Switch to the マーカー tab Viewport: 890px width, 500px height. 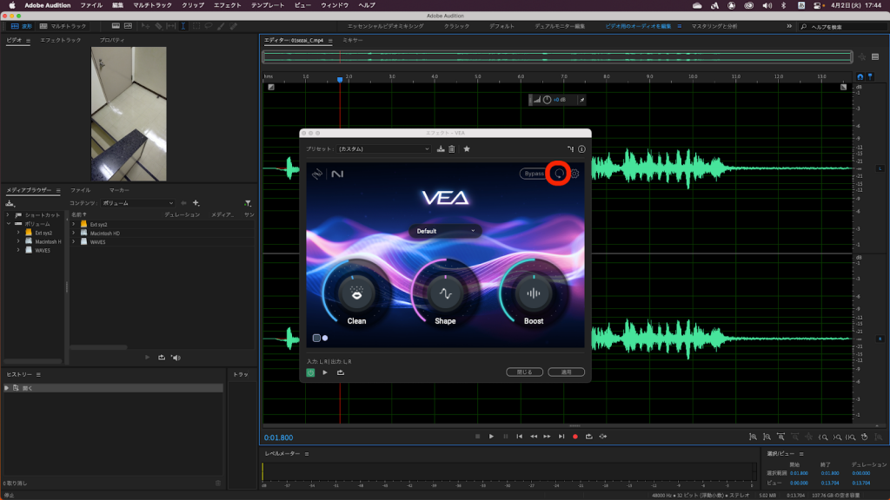pos(118,190)
